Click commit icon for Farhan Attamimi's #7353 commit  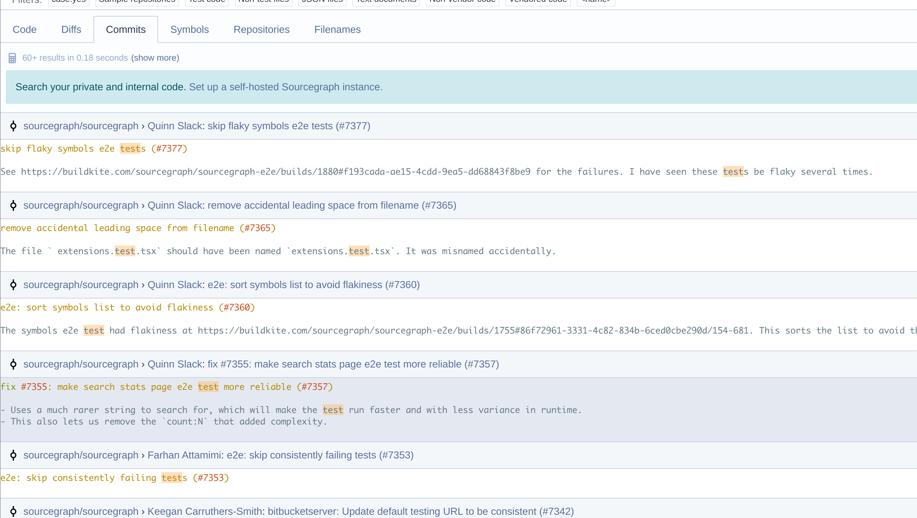click(x=13, y=455)
